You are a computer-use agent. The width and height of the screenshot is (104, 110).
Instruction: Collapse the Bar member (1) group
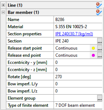click(x=3, y=12)
